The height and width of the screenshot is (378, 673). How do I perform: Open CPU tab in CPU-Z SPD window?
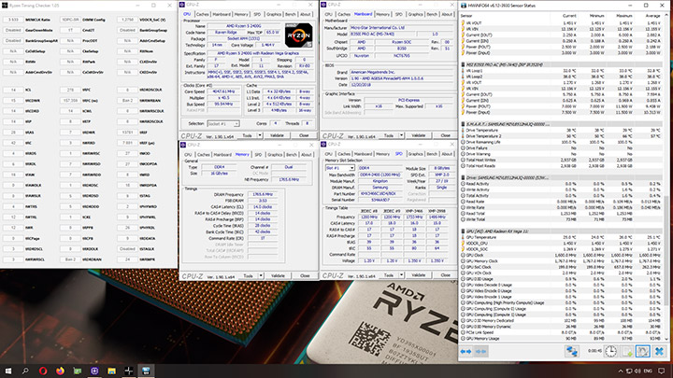click(328, 153)
